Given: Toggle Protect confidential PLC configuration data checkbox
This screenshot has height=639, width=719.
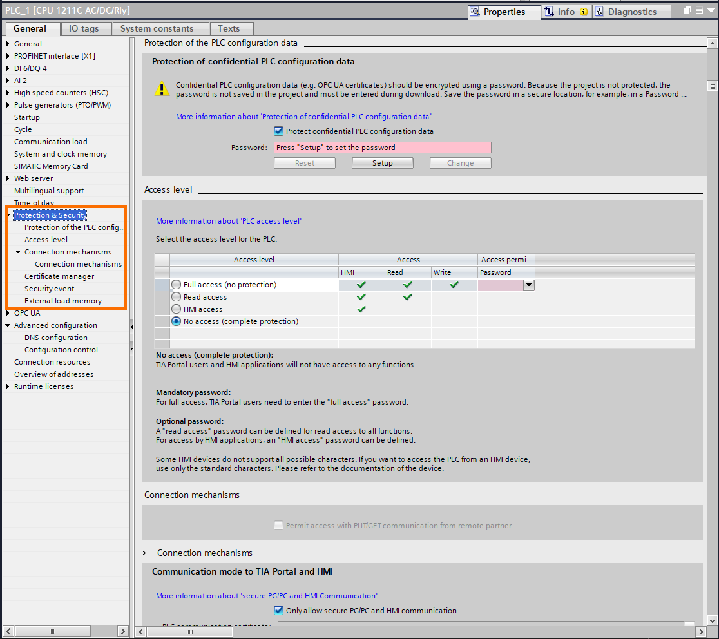Looking at the screenshot, I should coord(279,131).
